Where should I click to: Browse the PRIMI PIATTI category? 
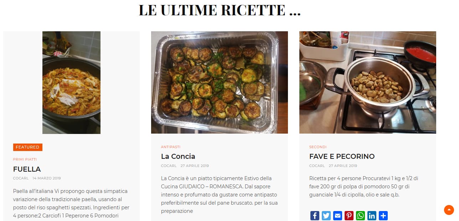pyautogui.click(x=25, y=160)
